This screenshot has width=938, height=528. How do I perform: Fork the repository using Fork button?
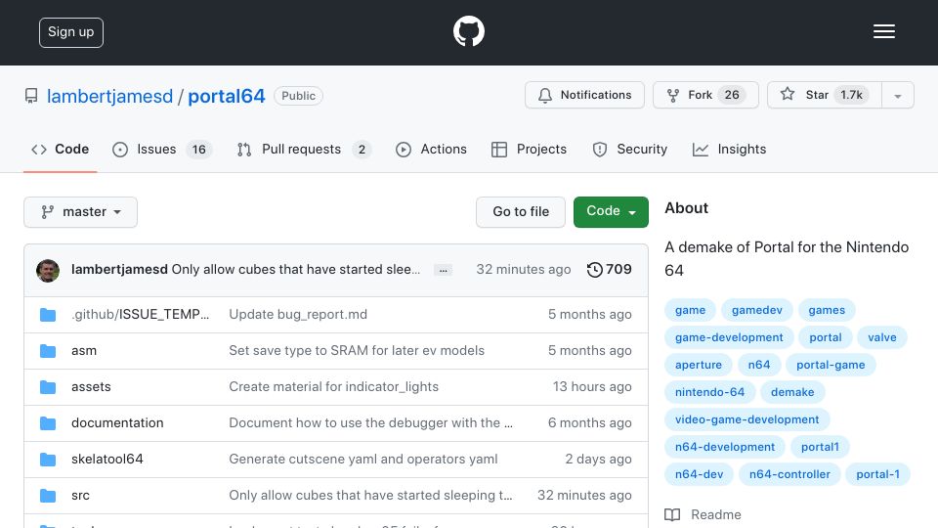(x=705, y=95)
